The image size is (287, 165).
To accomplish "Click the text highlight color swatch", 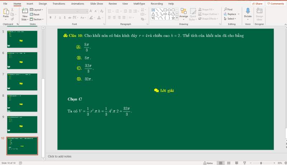I will pyautogui.click(x=91, y=17).
